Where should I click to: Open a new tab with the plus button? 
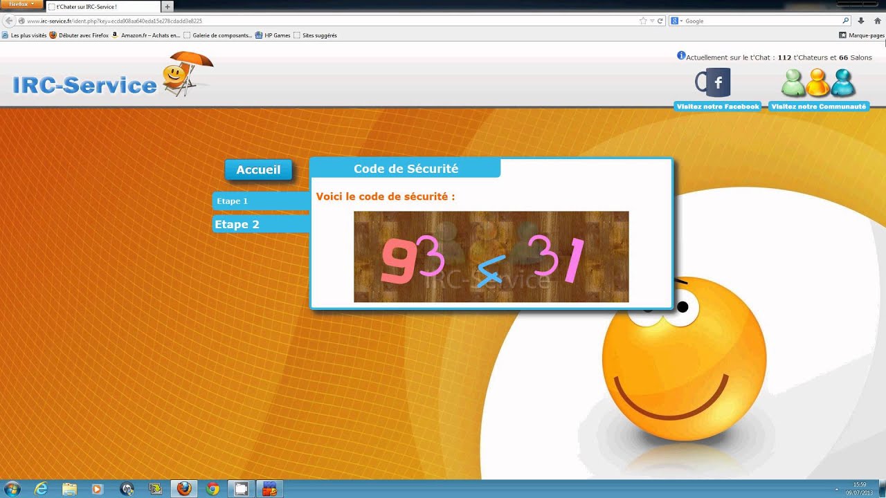168,6
